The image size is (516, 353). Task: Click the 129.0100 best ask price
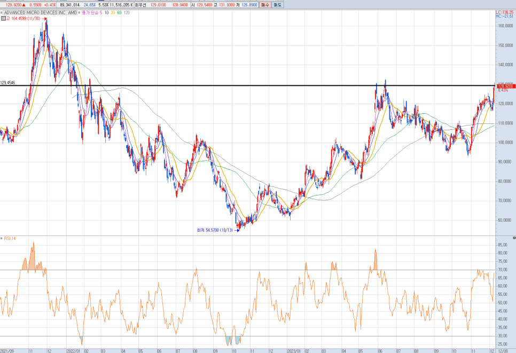click(158, 5)
